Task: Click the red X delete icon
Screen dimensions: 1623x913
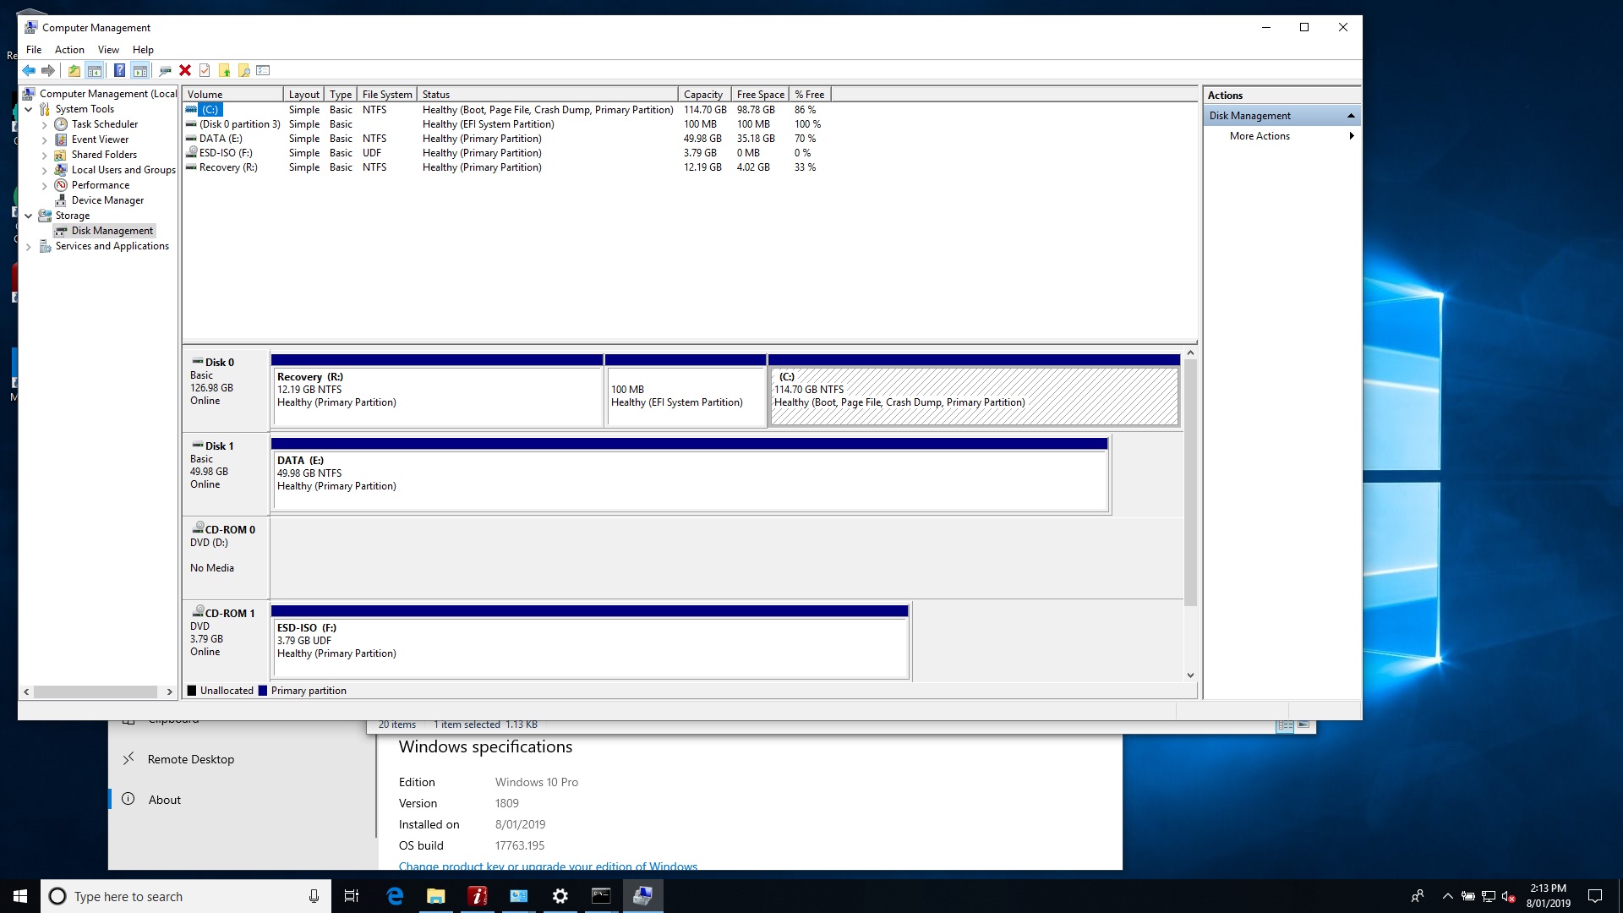Action: pyautogui.click(x=185, y=71)
